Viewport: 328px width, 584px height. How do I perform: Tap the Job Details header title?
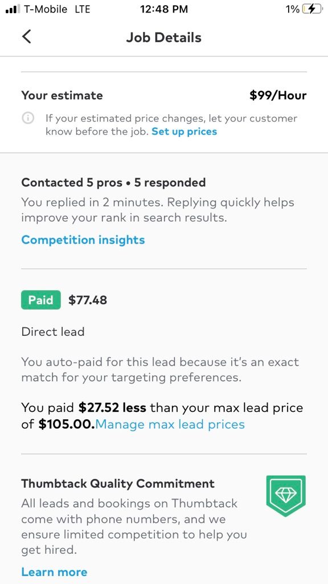163,37
